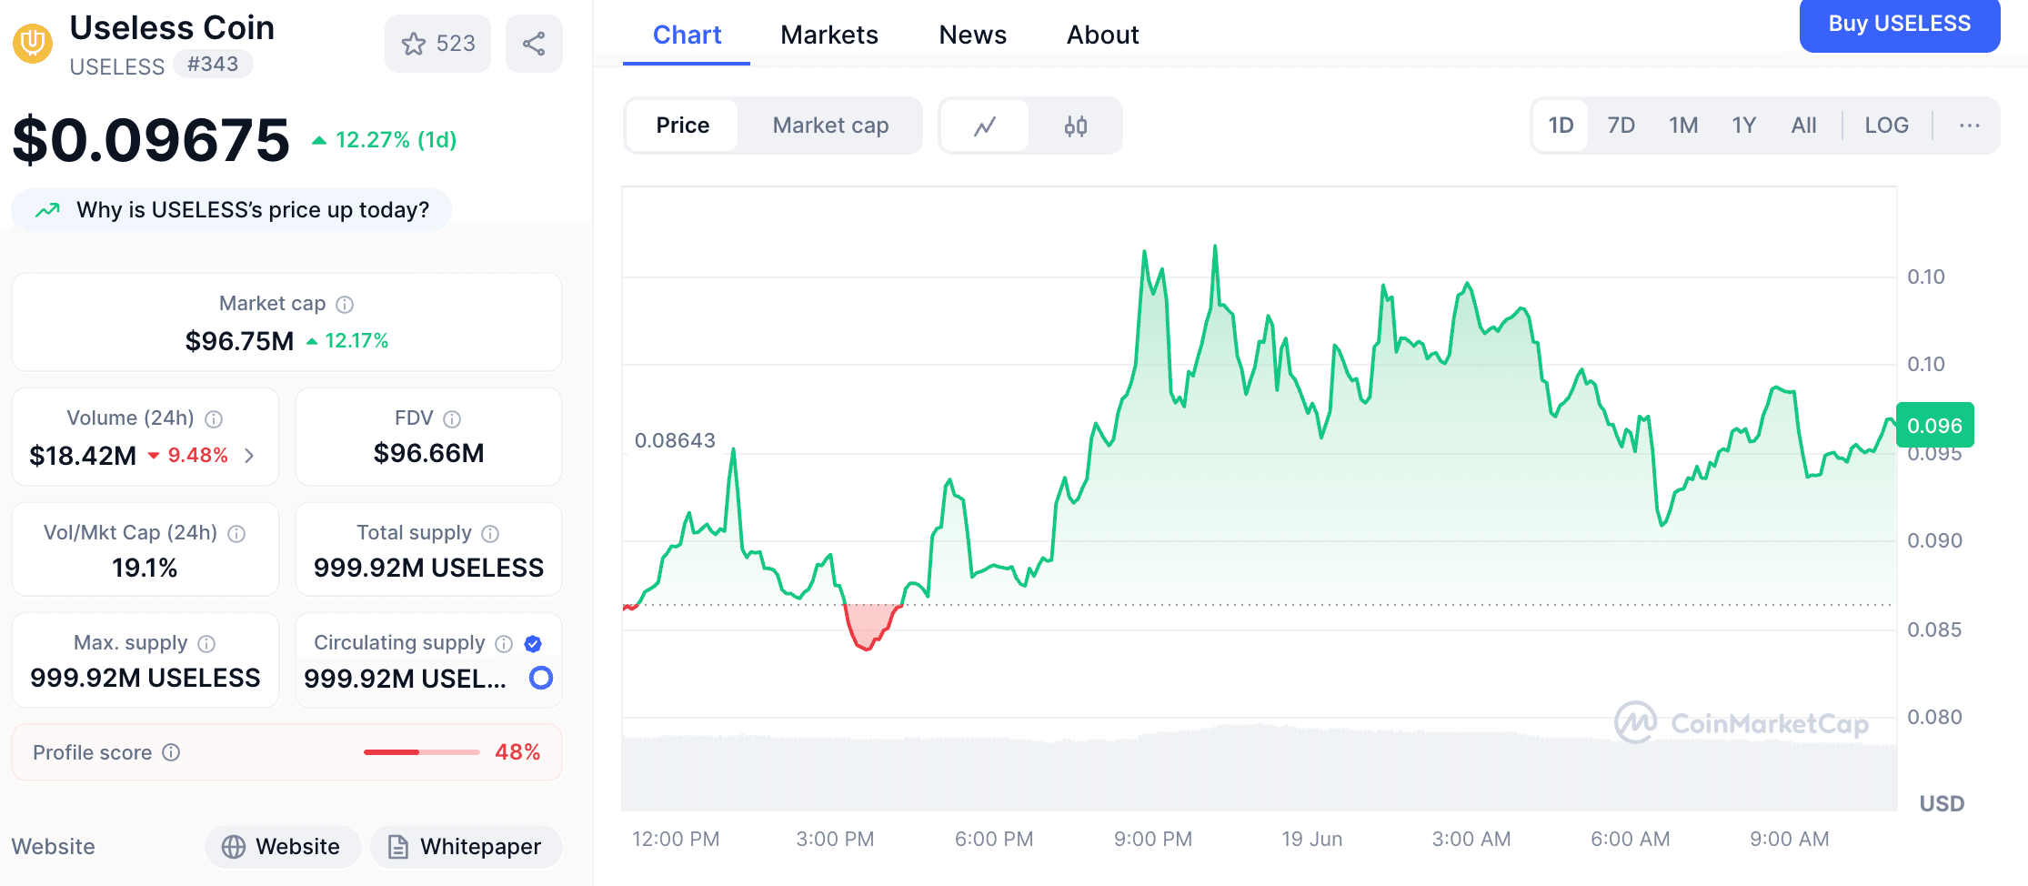Image resolution: width=2028 pixels, height=886 pixels.
Task: Open 'Why is USELESS's price up today?'
Action: [230, 209]
